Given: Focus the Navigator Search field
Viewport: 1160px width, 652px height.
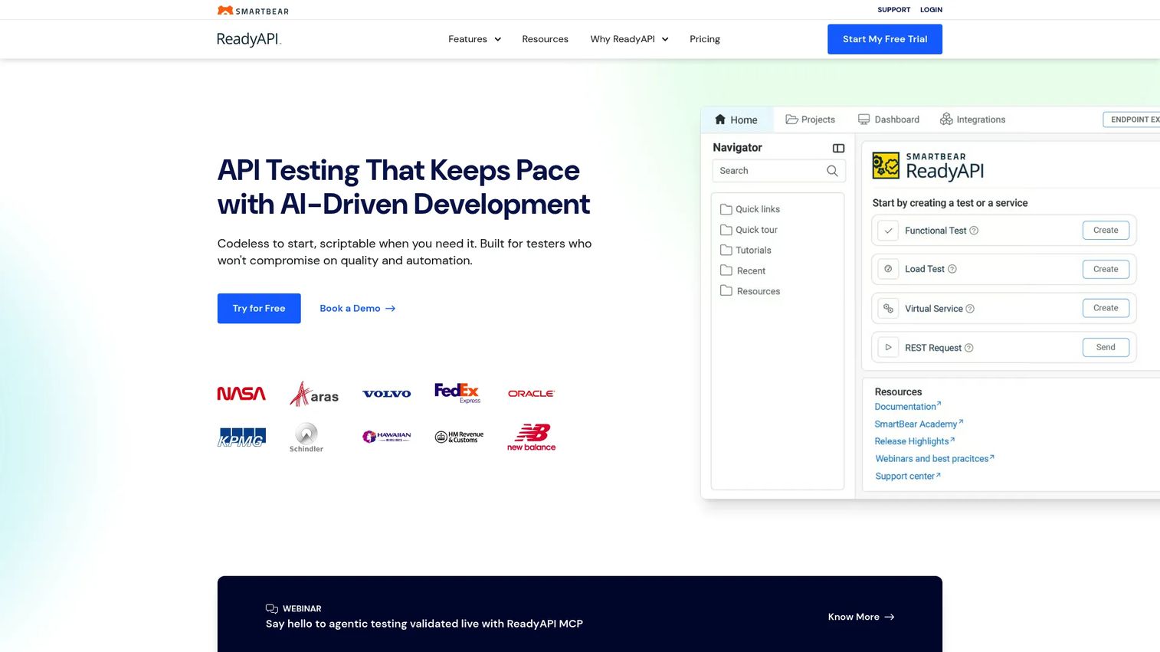Looking at the screenshot, I should point(778,171).
